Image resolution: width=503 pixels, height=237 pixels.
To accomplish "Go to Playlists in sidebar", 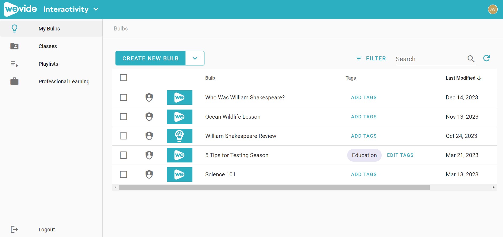I will click(48, 64).
